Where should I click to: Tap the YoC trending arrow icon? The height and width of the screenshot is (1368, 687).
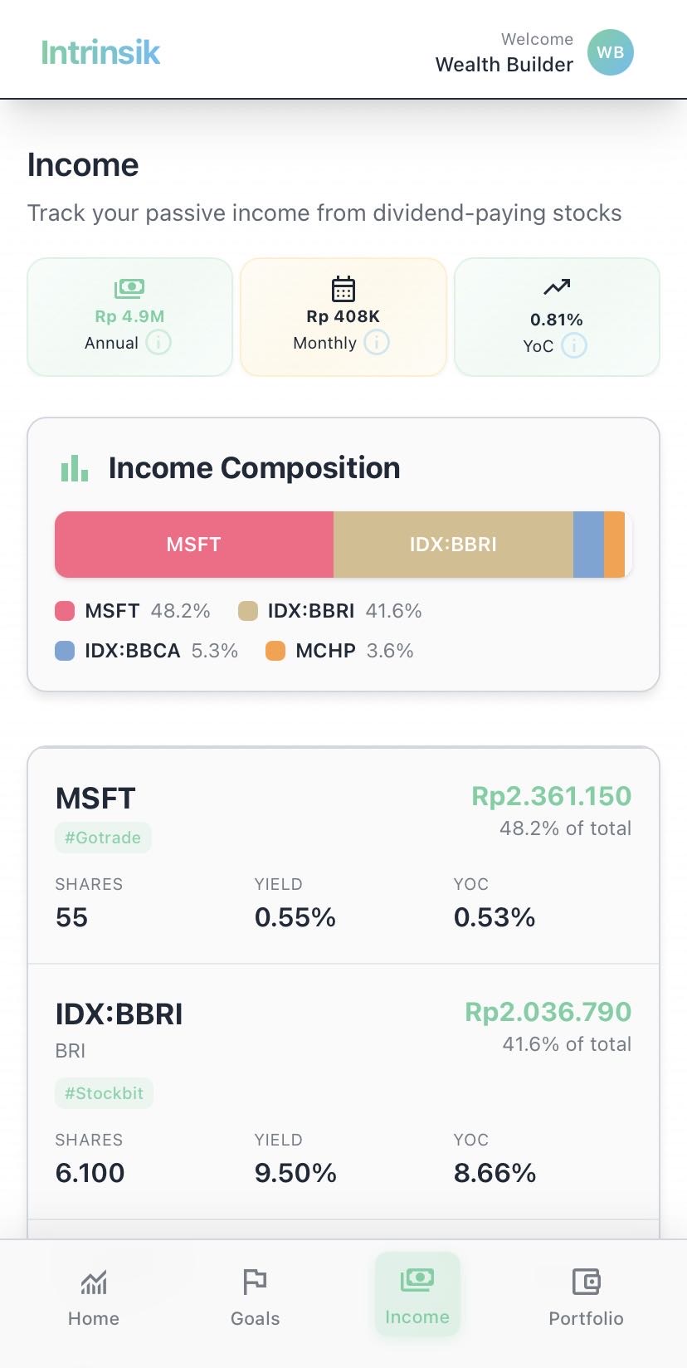[x=557, y=287]
